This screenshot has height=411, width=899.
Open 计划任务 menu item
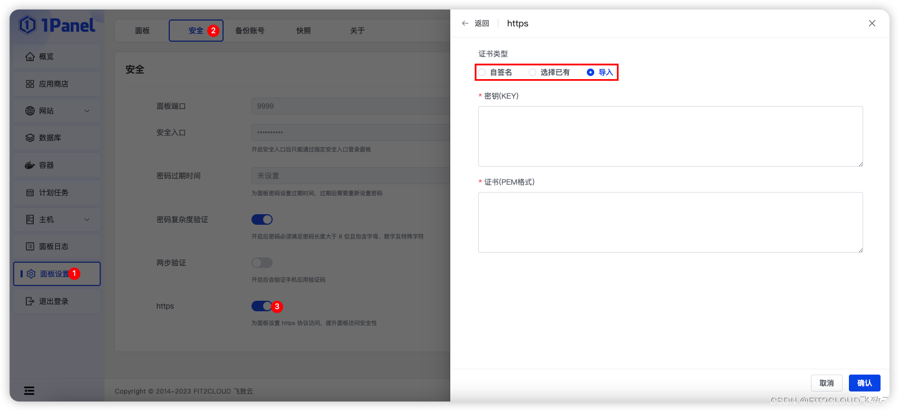click(x=57, y=193)
